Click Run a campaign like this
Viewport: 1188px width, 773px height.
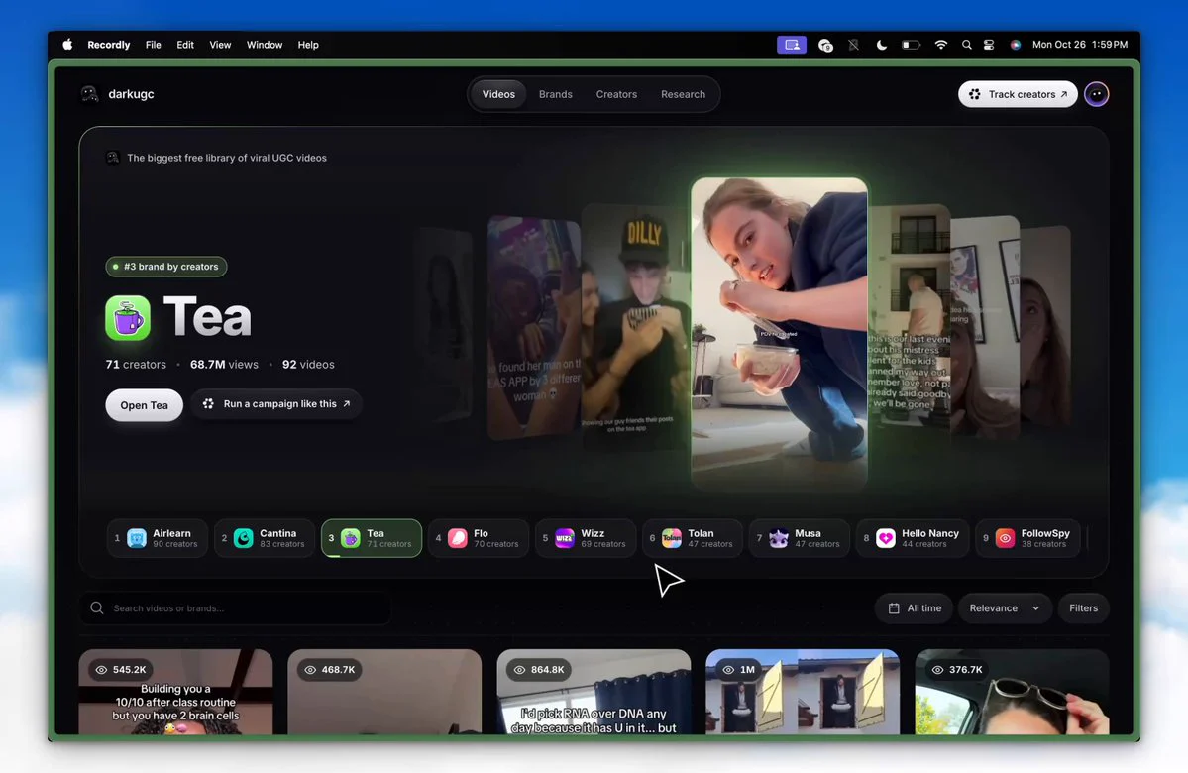pyautogui.click(x=276, y=404)
